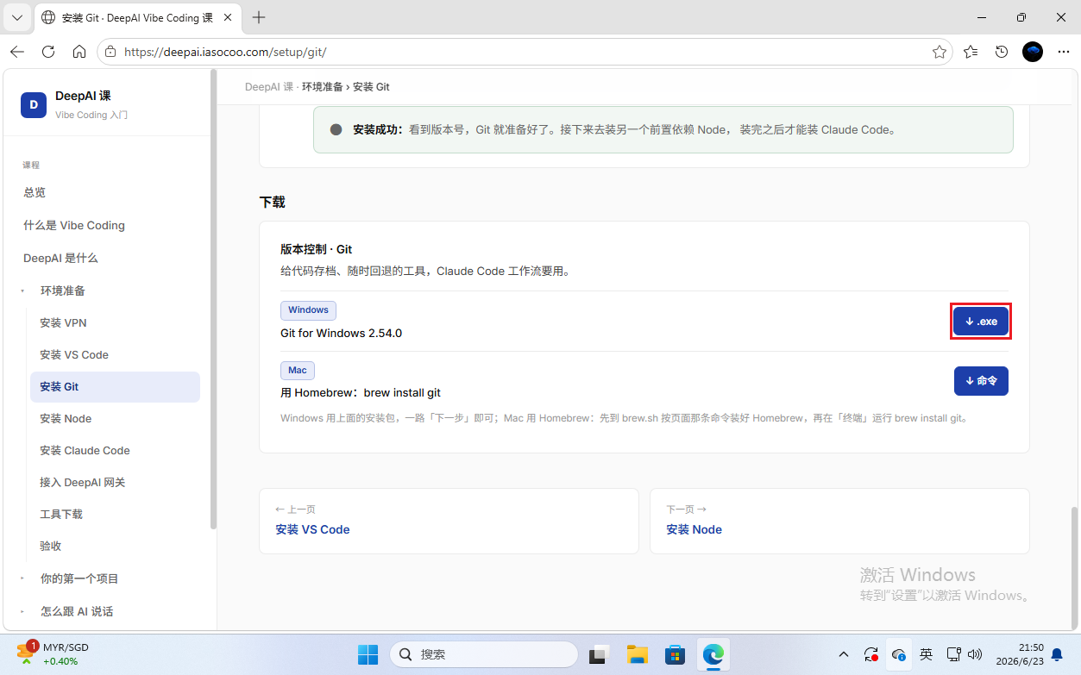Image resolution: width=1081 pixels, height=675 pixels.
Task: Click the main page scrollbar
Action: 1075,569
